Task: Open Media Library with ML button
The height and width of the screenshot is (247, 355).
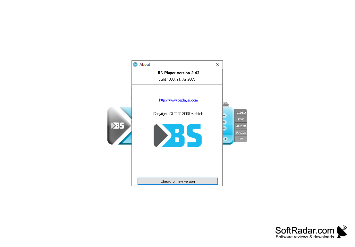Action: (224, 115)
